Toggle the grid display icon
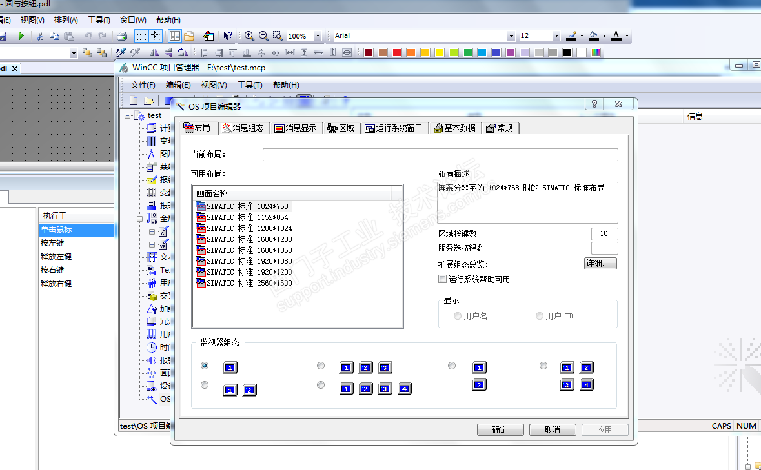The width and height of the screenshot is (761, 470). (141, 36)
